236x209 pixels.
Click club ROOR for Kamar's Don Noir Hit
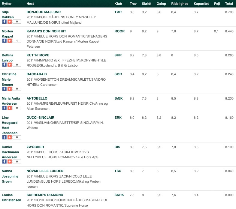[120, 31]
